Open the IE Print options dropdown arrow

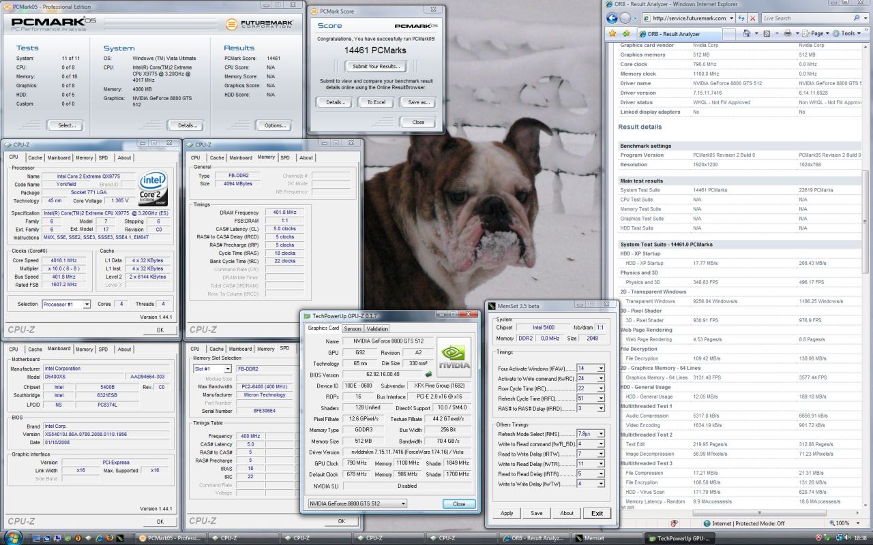click(x=796, y=33)
